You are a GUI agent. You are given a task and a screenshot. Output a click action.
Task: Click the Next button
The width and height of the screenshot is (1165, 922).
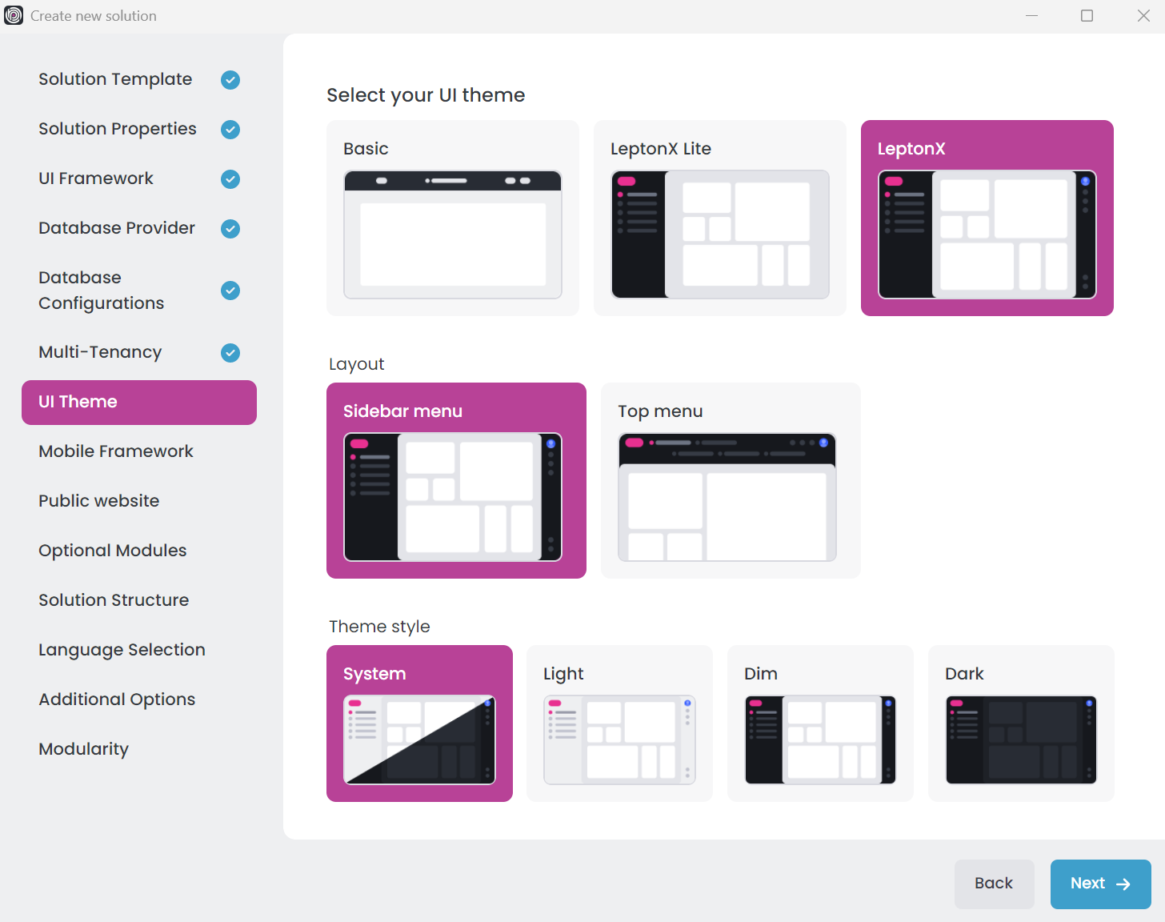(x=1101, y=884)
